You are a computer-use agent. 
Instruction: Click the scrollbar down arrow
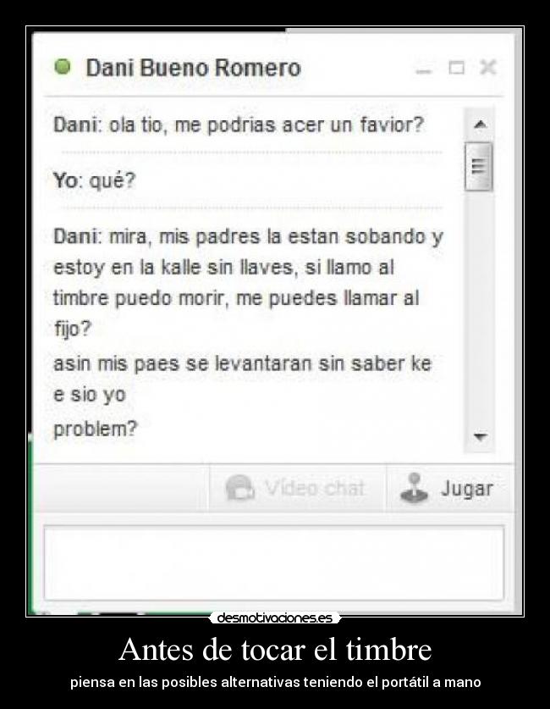(x=480, y=436)
